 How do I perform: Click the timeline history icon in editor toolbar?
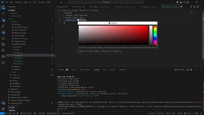click(191, 7)
